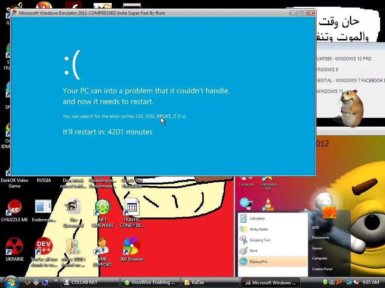Launch the NFT LIMEWARE lime shortcut
The width and height of the screenshot is (385, 288).
[102, 213]
